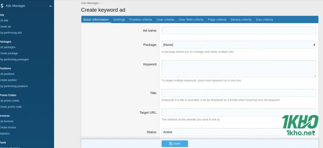Screen dimensions: 323x148
Task: Switch to the Settings tab
Action: tap(119, 20)
